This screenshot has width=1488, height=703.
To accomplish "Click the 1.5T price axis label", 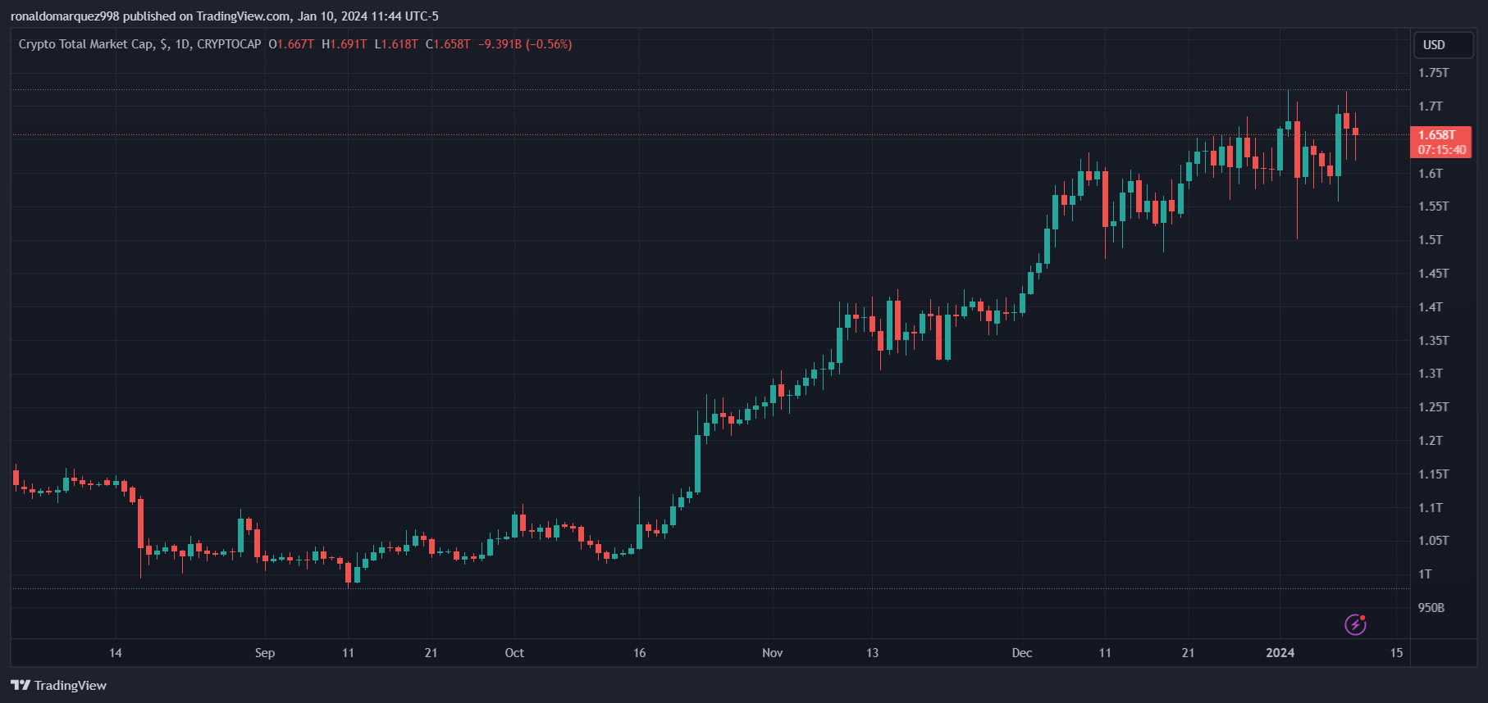I will click(x=1431, y=240).
